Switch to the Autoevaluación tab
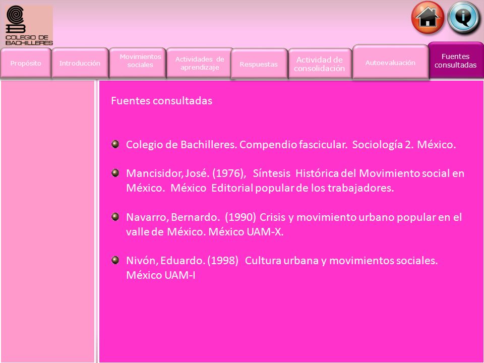 390,63
